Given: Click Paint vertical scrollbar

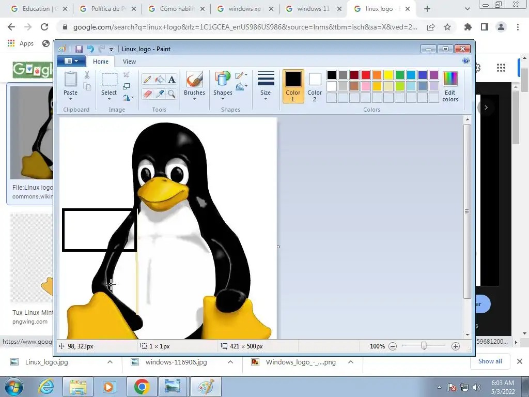Looking at the screenshot, I should tap(467, 211).
